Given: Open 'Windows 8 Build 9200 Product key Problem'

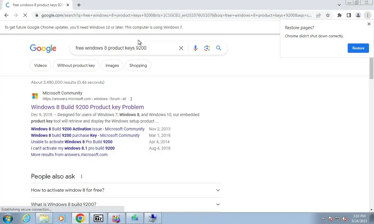Looking at the screenshot, I should (x=87, y=107).
